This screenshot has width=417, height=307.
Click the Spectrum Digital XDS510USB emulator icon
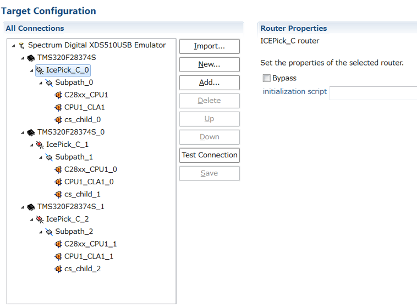click(21, 46)
